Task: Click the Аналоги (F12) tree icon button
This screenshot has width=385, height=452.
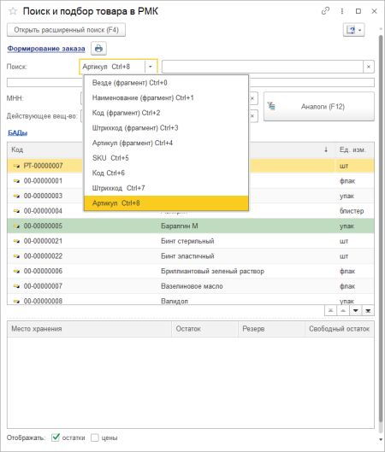Action: (319, 107)
